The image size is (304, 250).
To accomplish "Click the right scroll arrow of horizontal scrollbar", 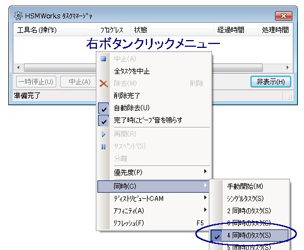I will (288, 68).
